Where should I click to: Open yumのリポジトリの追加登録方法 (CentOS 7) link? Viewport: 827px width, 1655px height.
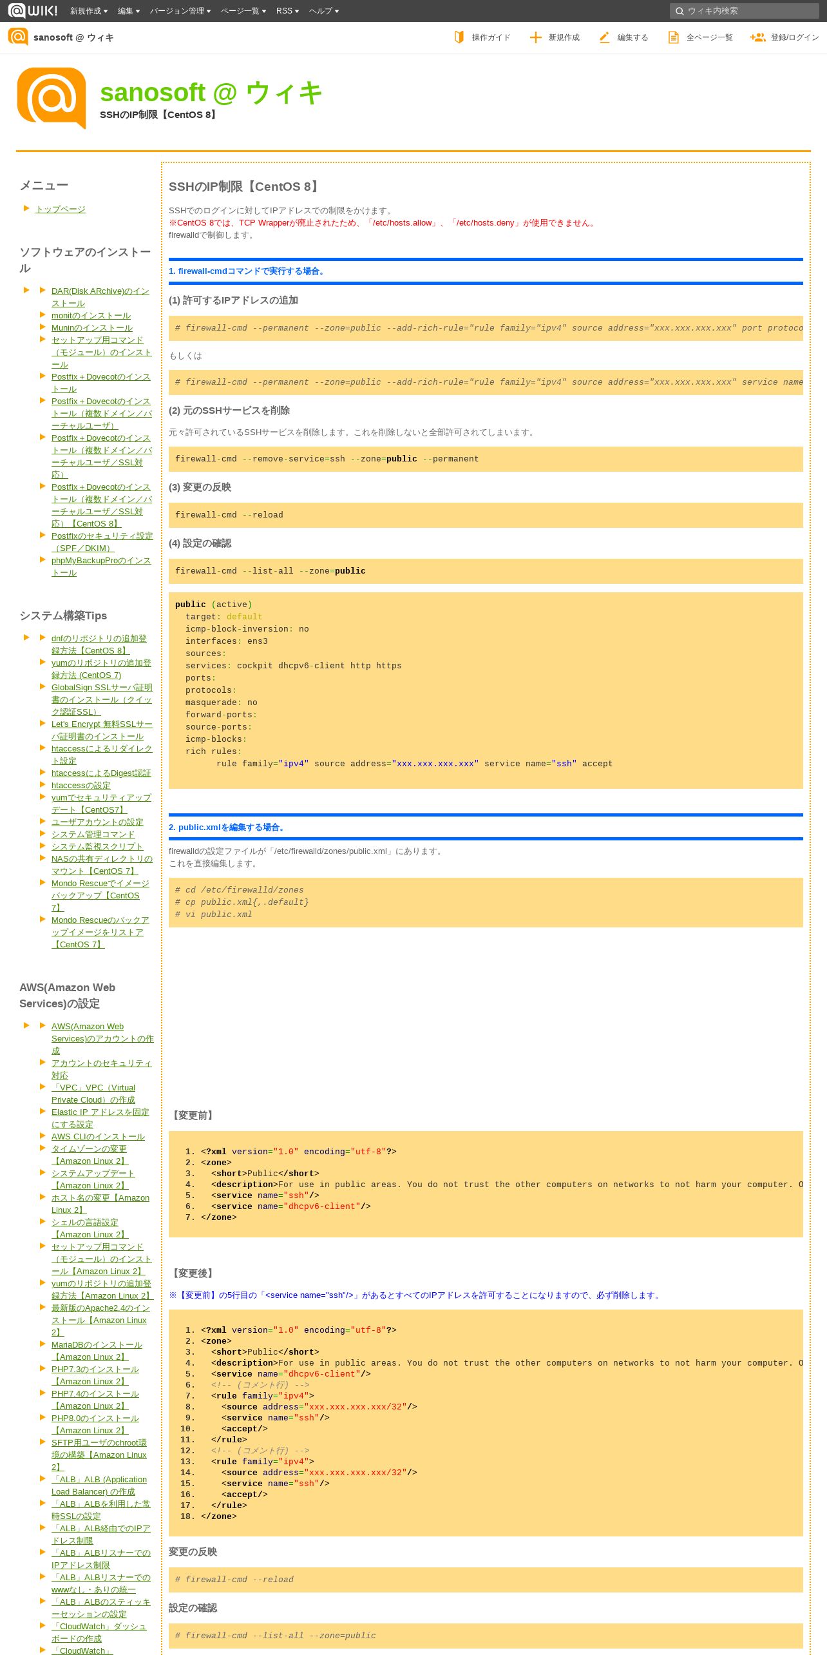(101, 669)
